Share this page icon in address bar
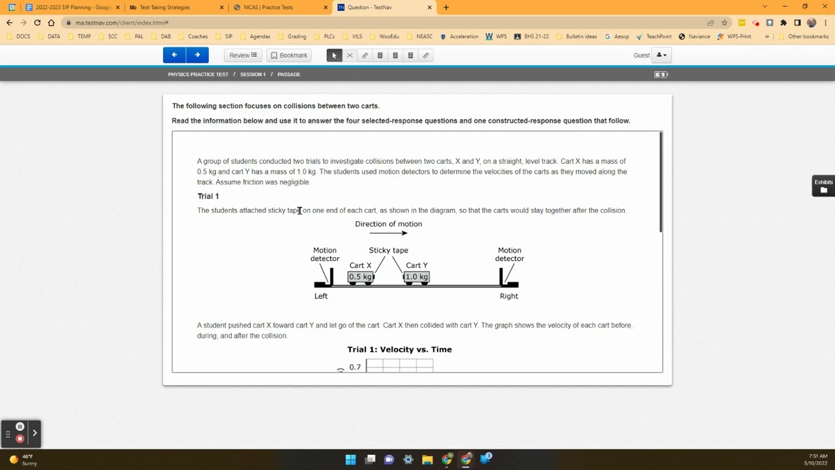835x470 pixels. point(710,23)
